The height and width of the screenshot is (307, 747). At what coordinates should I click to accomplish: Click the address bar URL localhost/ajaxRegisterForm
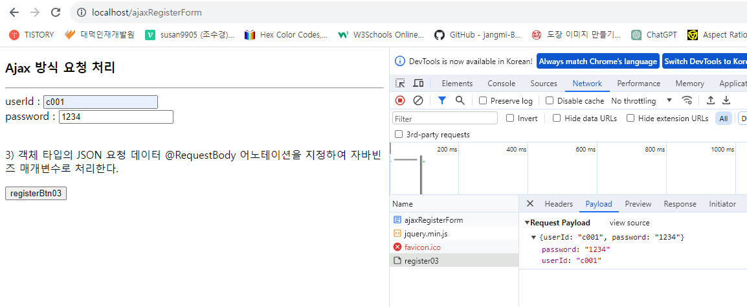pyautogui.click(x=147, y=12)
